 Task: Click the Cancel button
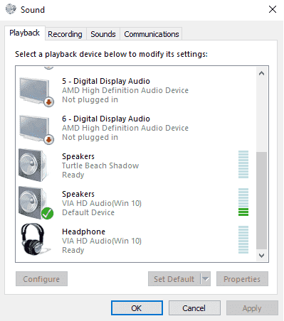pos(194,308)
